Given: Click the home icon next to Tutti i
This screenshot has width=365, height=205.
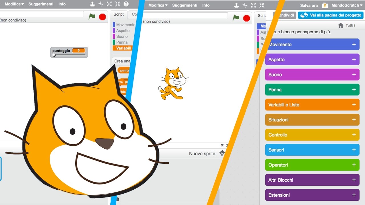Looking at the screenshot, I should click(340, 25).
